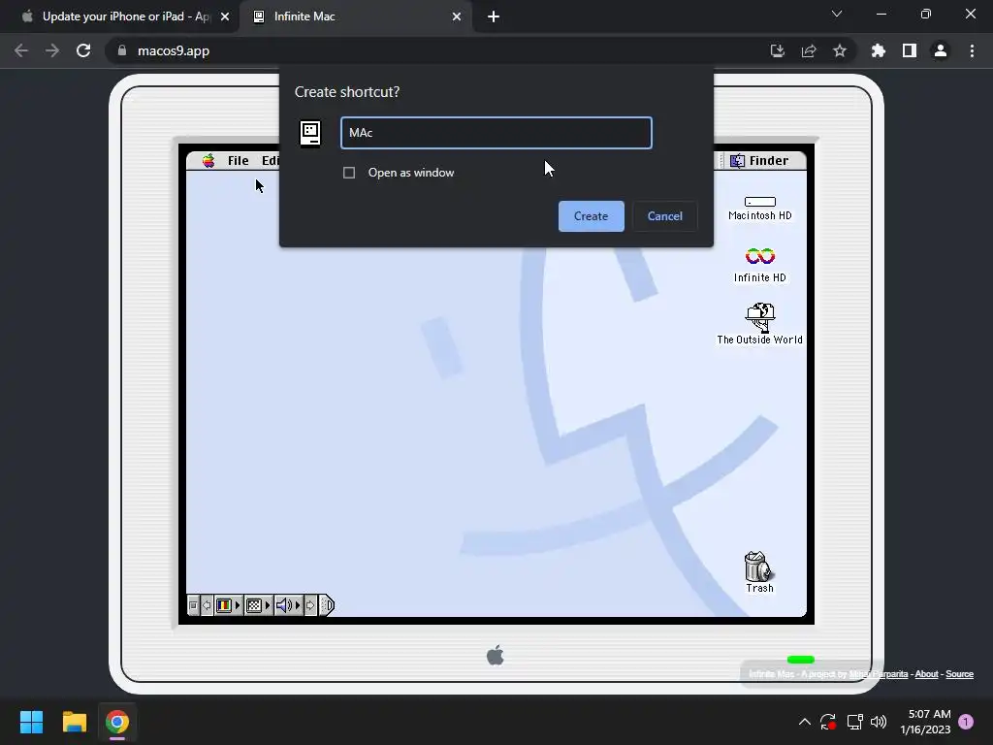The height and width of the screenshot is (745, 993).
Task: Open the Chrome profile avatar icon
Action: click(941, 50)
